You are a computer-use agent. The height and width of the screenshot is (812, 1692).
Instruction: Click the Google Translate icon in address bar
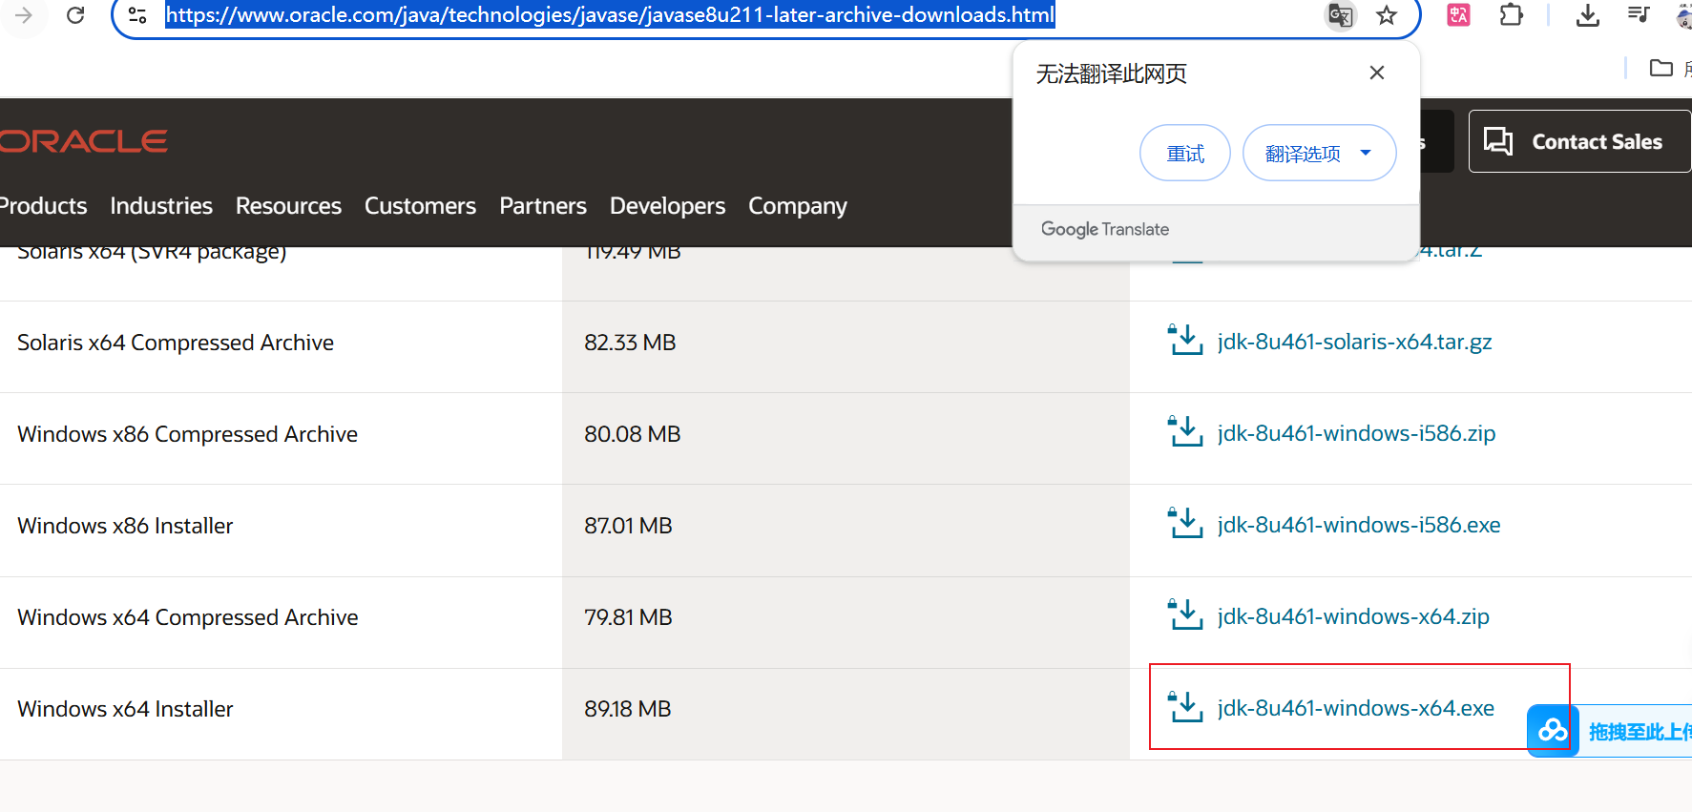coord(1341,15)
